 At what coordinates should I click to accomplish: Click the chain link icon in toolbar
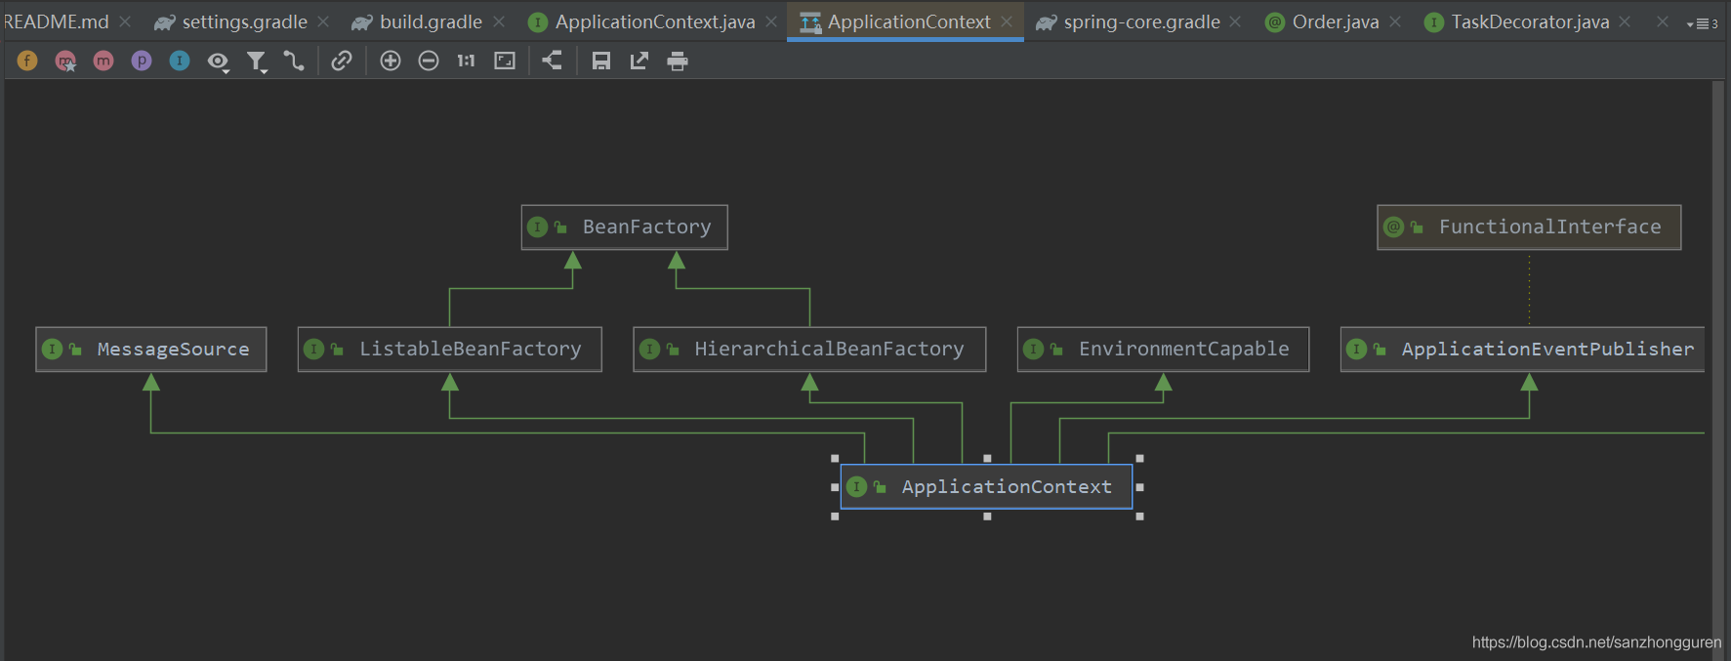pos(341,62)
